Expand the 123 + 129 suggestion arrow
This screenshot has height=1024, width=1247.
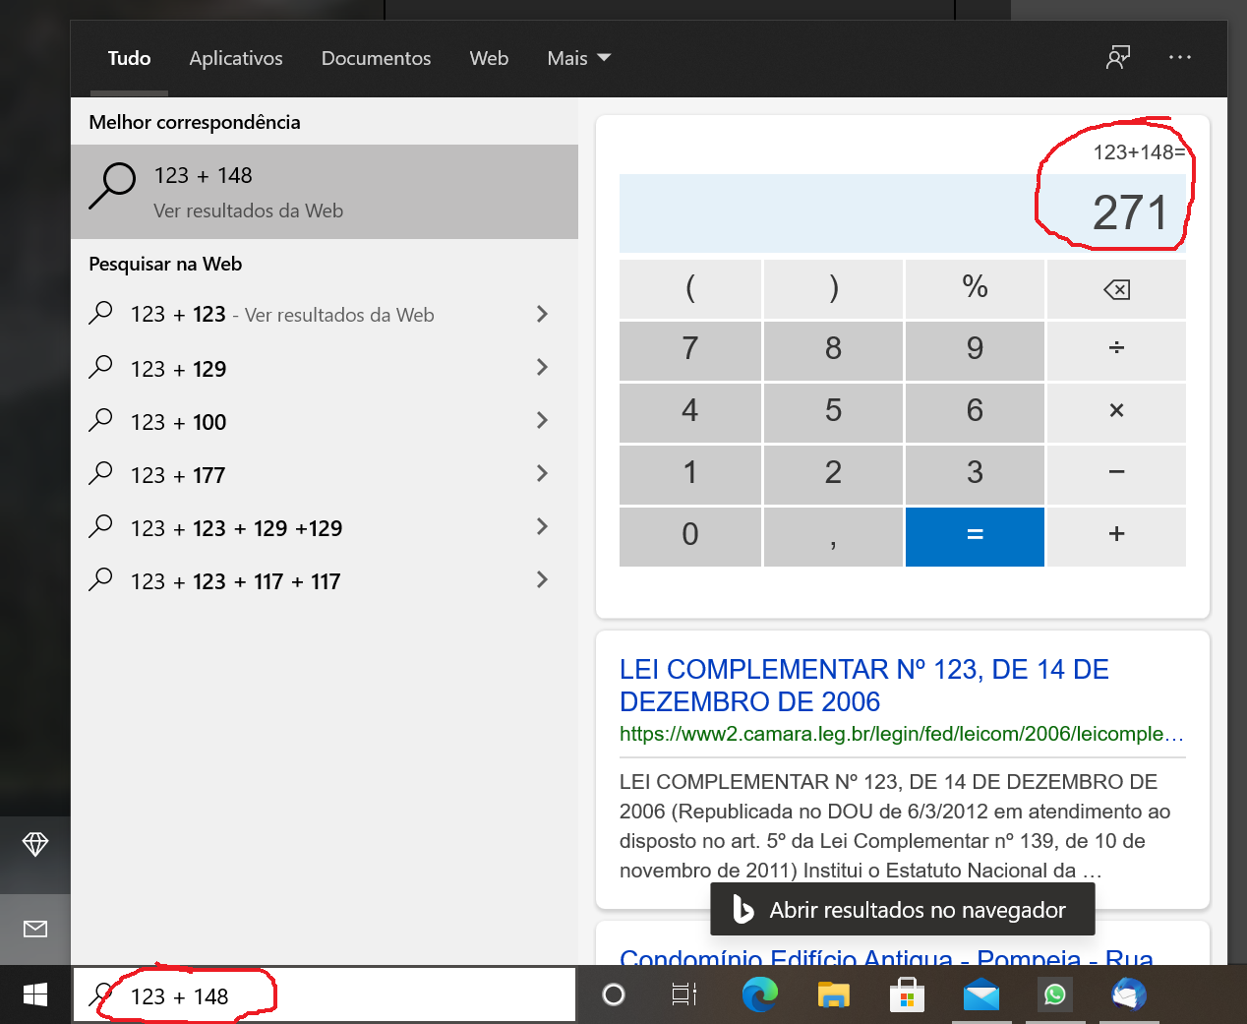coord(542,368)
